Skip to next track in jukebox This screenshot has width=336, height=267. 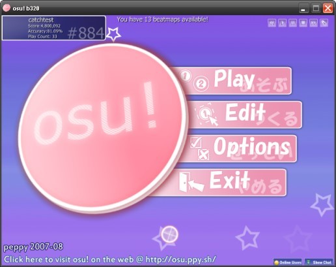tap(314, 23)
